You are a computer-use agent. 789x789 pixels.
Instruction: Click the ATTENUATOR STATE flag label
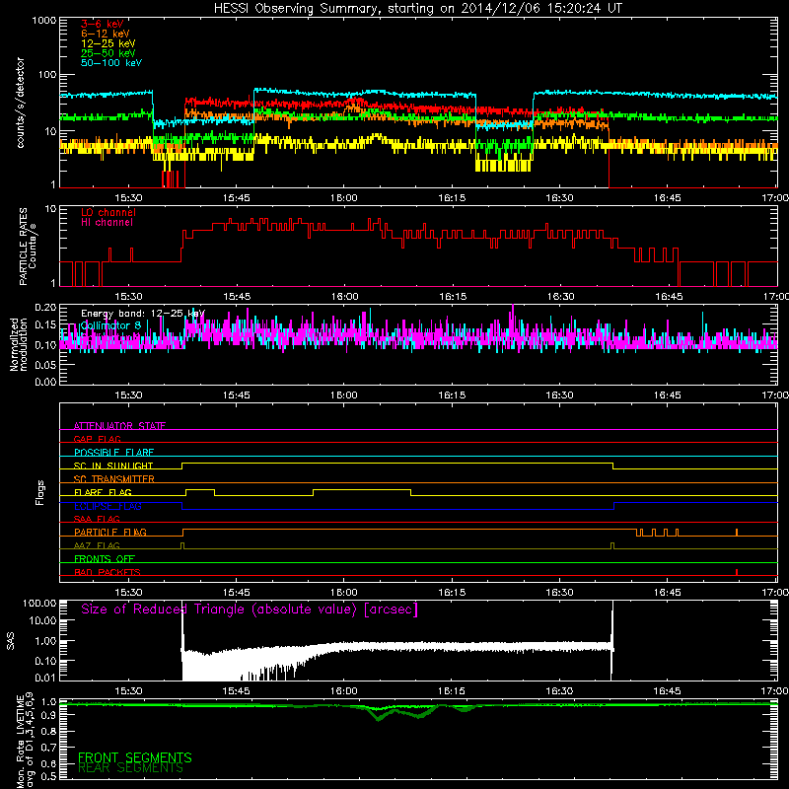pos(119,426)
